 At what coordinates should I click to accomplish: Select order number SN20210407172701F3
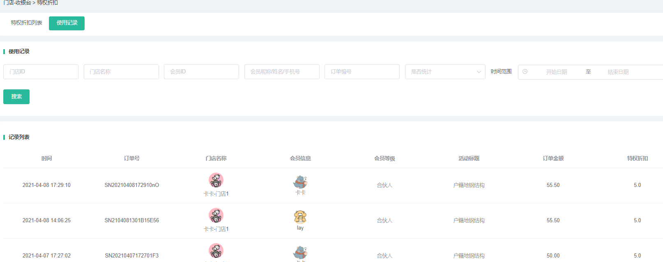coord(131,256)
